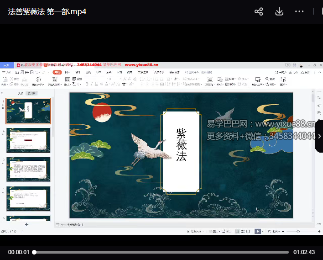Click the zoom out minus button in the status bar
Viewport: 323px width, 260px height.
(x=283, y=232)
